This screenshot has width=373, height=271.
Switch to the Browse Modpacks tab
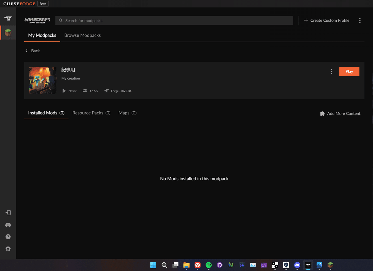(82, 35)
